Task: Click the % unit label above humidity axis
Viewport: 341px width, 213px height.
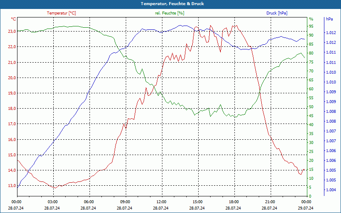Action: (311, 19)
